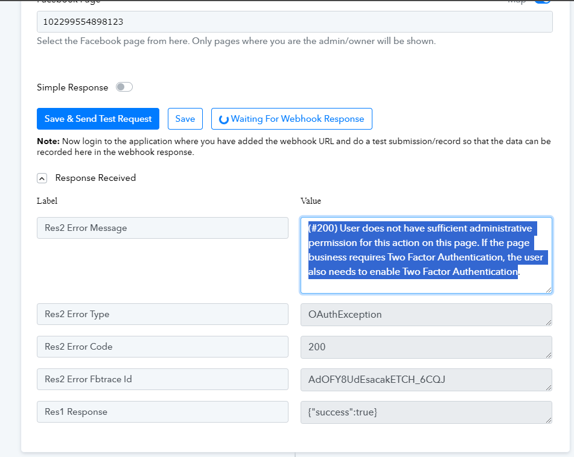Click resize handle of error message textarea
Screen dimensions: 574x457
coord(548,290)
